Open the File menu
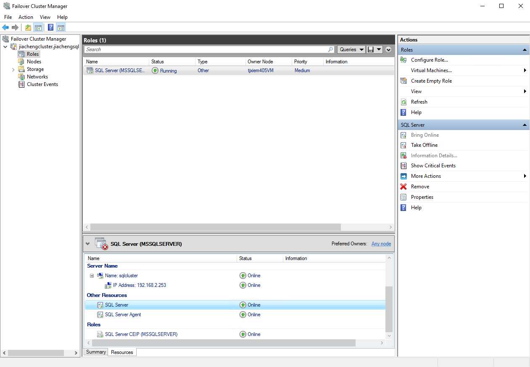530x367 pixels. (8, 17)
